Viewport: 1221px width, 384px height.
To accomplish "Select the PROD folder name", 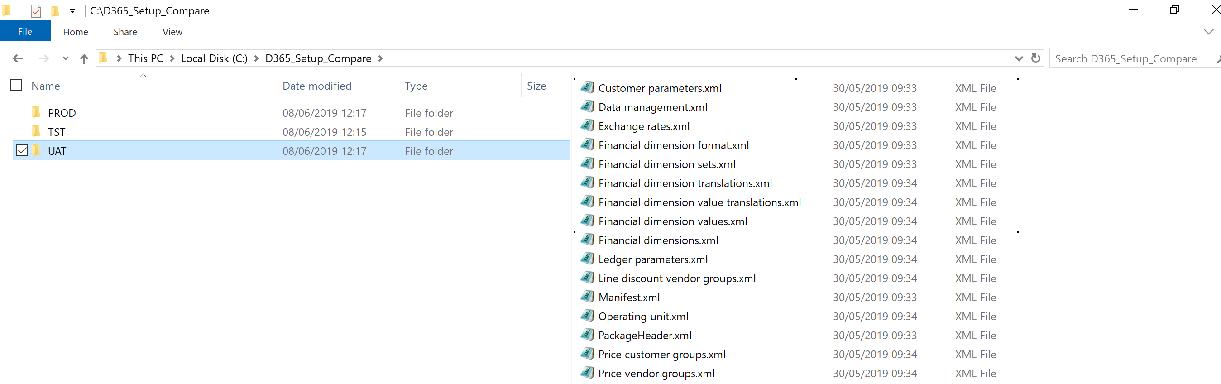I will coord(62,113).
